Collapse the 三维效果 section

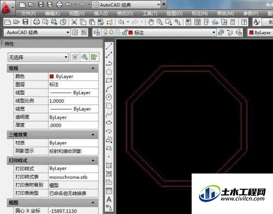pyautogui.click(x=93, y=135)
